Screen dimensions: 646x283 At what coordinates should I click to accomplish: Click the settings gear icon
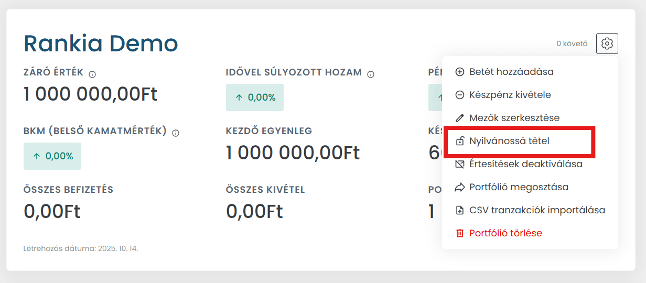607,43
